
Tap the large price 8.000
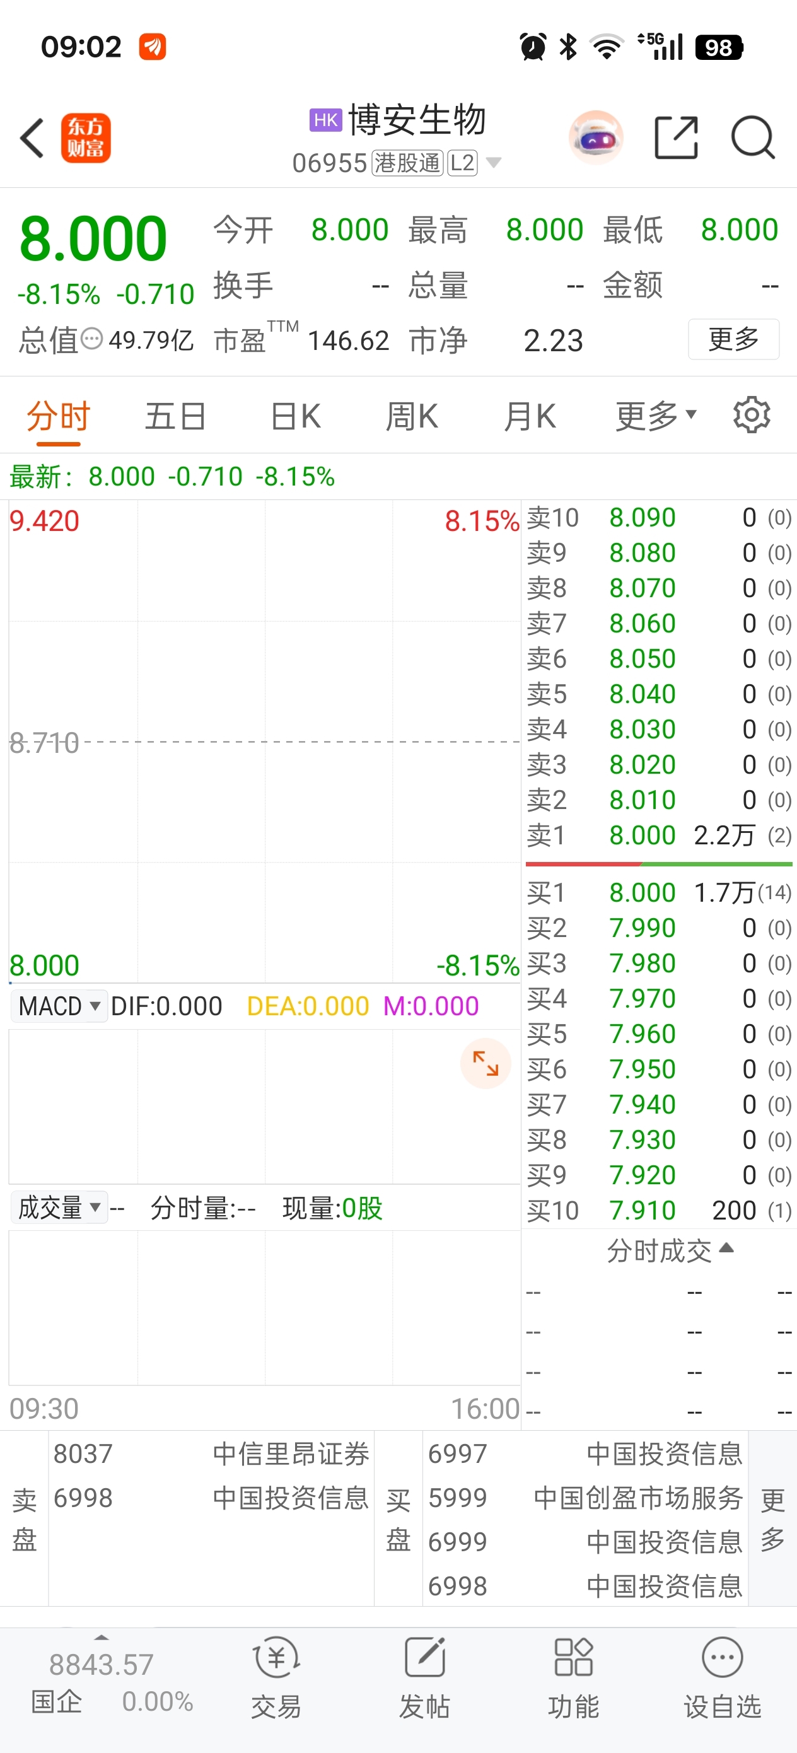click(93, 238)
